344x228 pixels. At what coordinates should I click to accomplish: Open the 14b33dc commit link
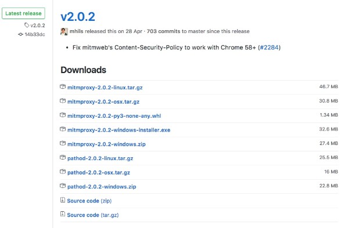pos(35,34)
